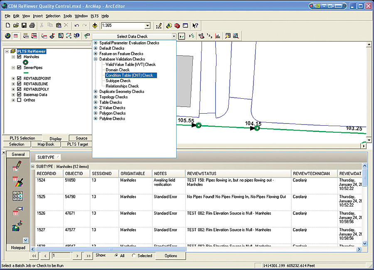Viewport: 374px width, 270px height.
Task: Click the paintbrush table icon in General panel
Action: coord(18,182)
